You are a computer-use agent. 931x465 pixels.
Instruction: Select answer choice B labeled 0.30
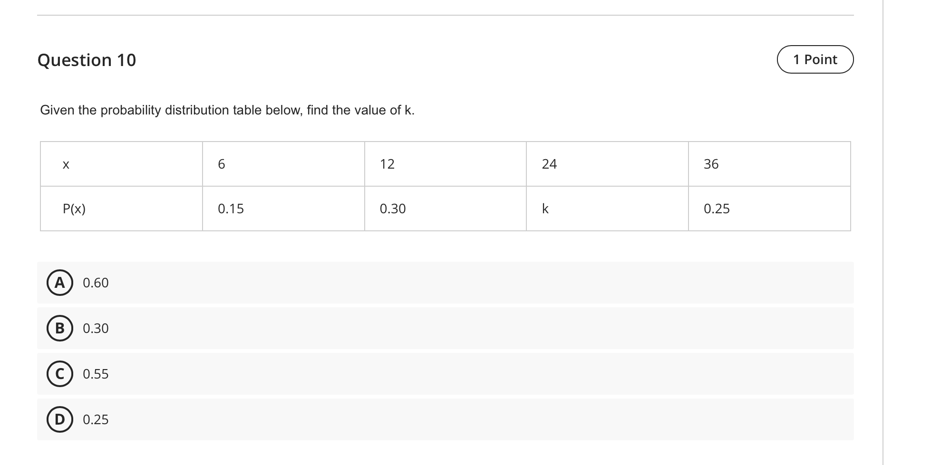point(59,328)
